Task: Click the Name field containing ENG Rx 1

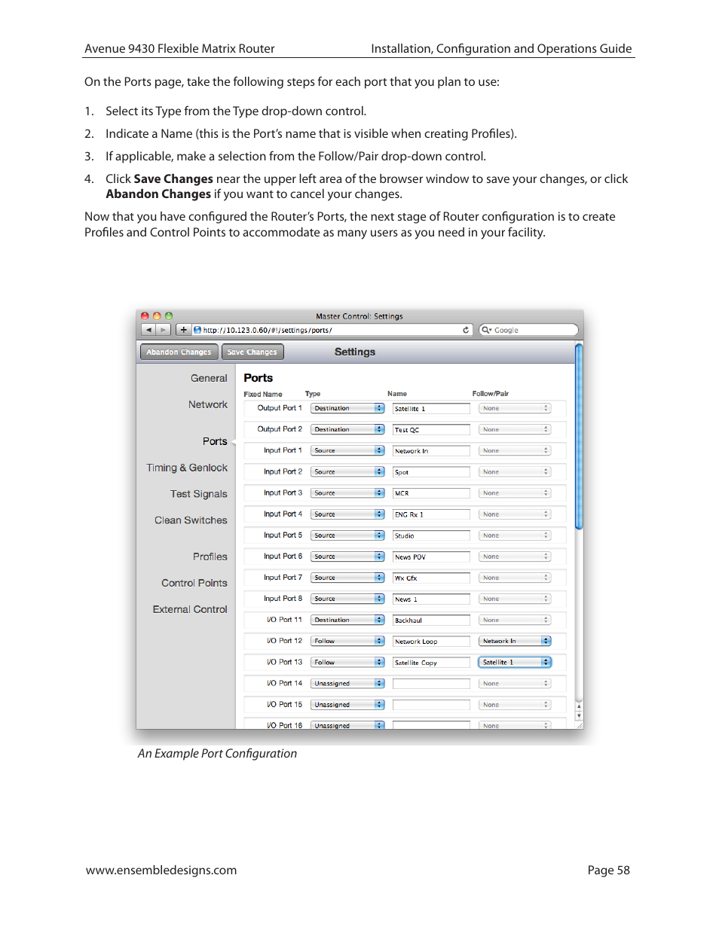Action: [431, 514]
